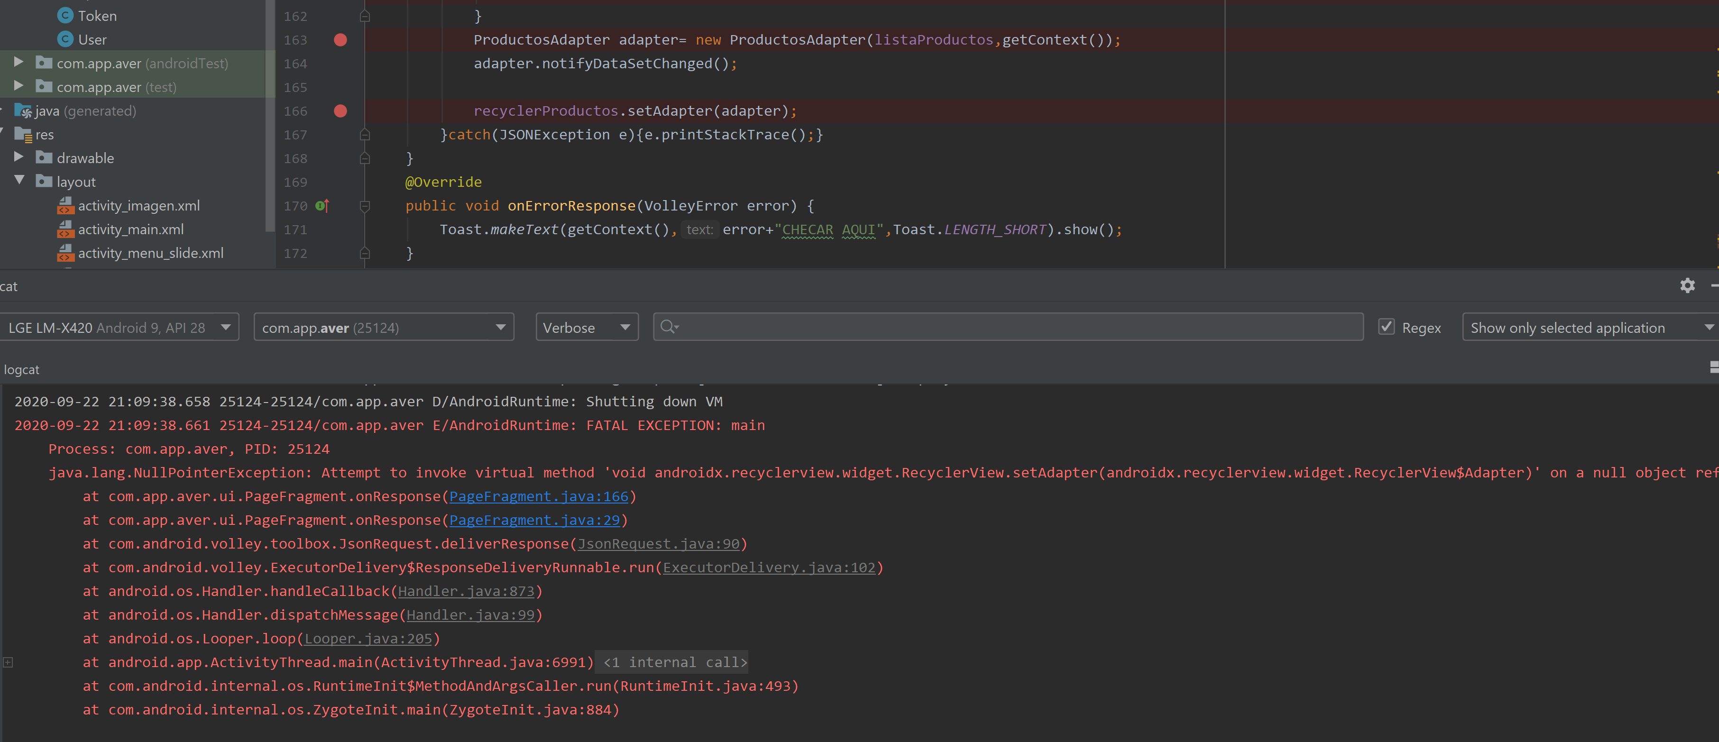Remove breakpoint on line 163
The height and width of the screenshot is (742, 1719).
pos(340,40)
